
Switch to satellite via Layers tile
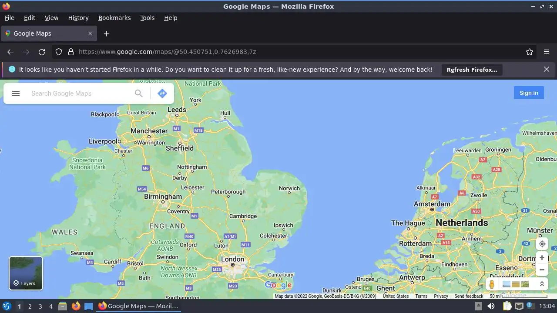[x=26, y=273]
